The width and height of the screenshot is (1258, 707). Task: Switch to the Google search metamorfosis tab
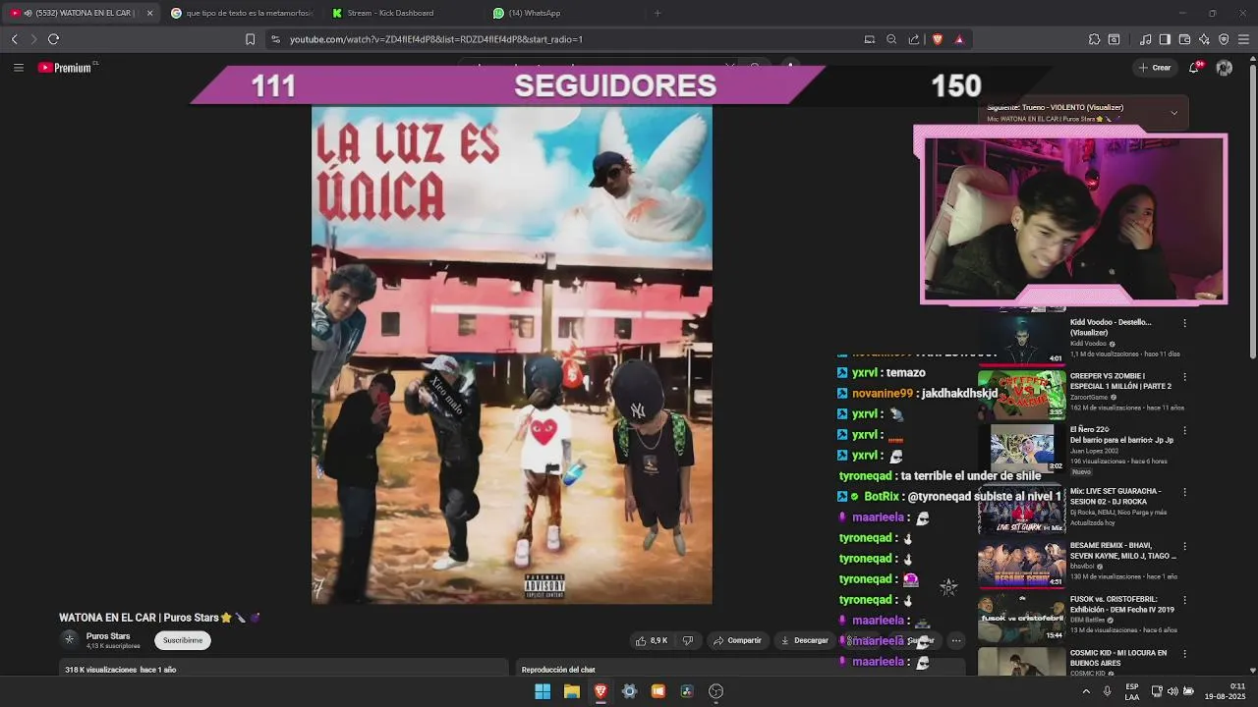click(241, 13)
